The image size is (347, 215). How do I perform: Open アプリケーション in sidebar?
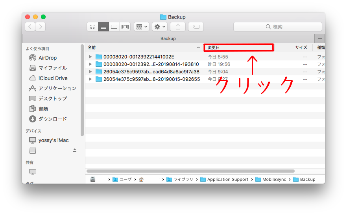pyautogui.click(x=53, y=88)
